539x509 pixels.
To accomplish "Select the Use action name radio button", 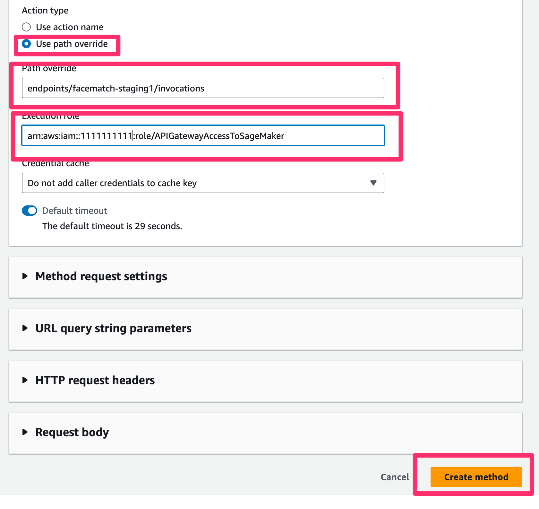I will [x=26, y=27].
